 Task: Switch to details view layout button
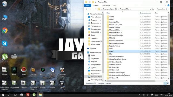coord(165,83)
